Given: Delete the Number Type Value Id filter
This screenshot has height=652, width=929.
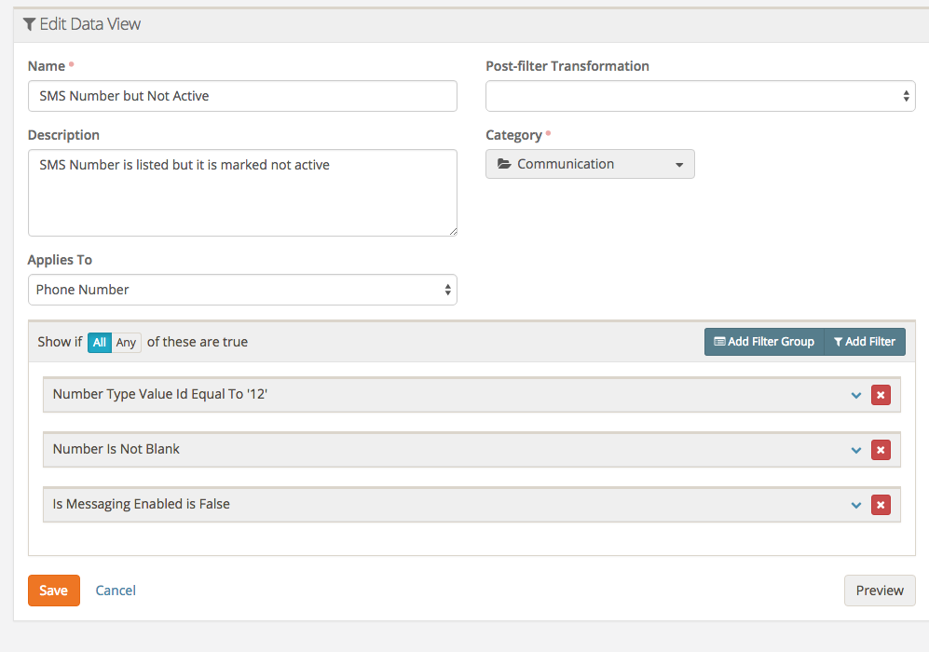Looking at the screenshot, I should pyautogui.click(x=881, y=395).
